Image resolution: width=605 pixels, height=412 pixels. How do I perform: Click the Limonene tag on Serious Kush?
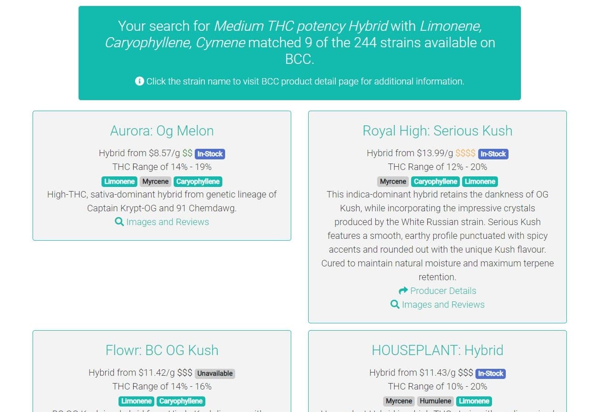click(x=480, y=181)
